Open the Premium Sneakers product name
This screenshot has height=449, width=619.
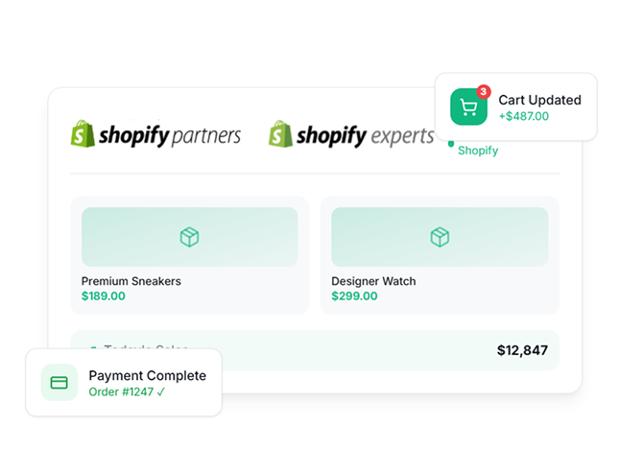[131, 281]
